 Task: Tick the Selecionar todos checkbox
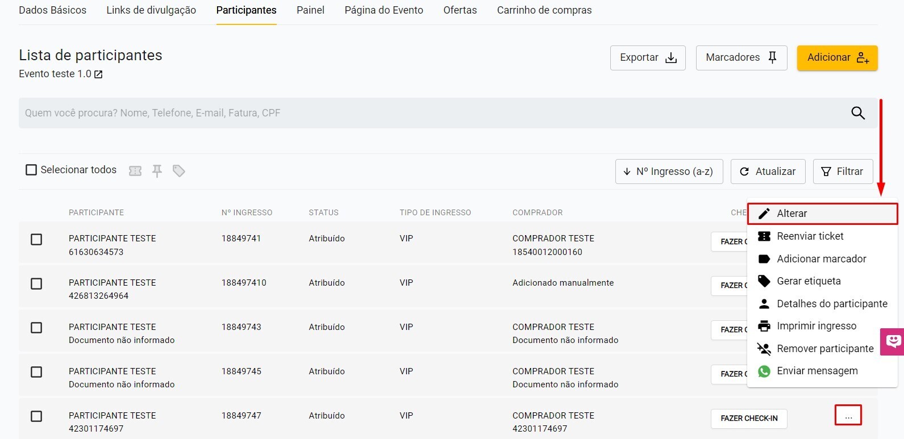coord(31,170)
